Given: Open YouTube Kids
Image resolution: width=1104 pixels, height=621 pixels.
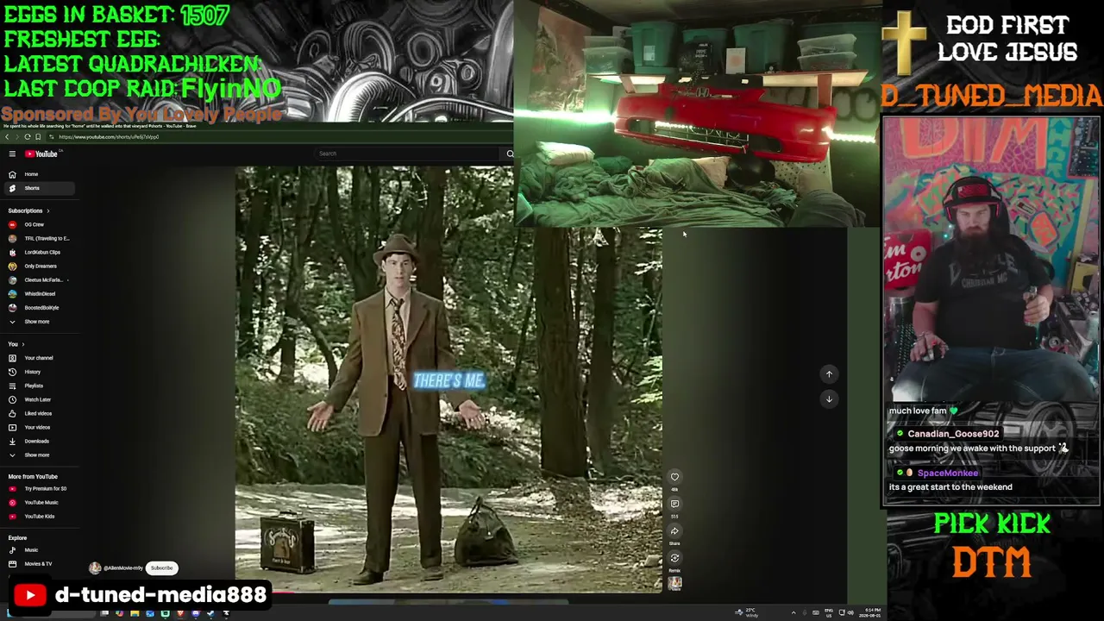Looking at the screenshot, I should click(x=40, y=516).
